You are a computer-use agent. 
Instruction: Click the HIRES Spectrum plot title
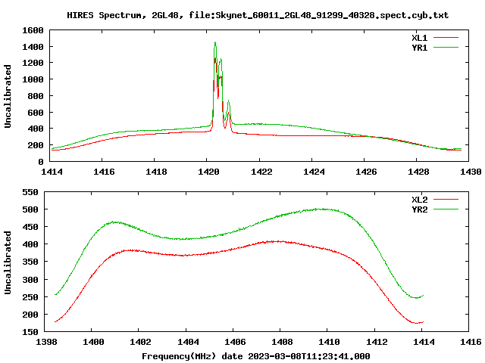point(258,15)
